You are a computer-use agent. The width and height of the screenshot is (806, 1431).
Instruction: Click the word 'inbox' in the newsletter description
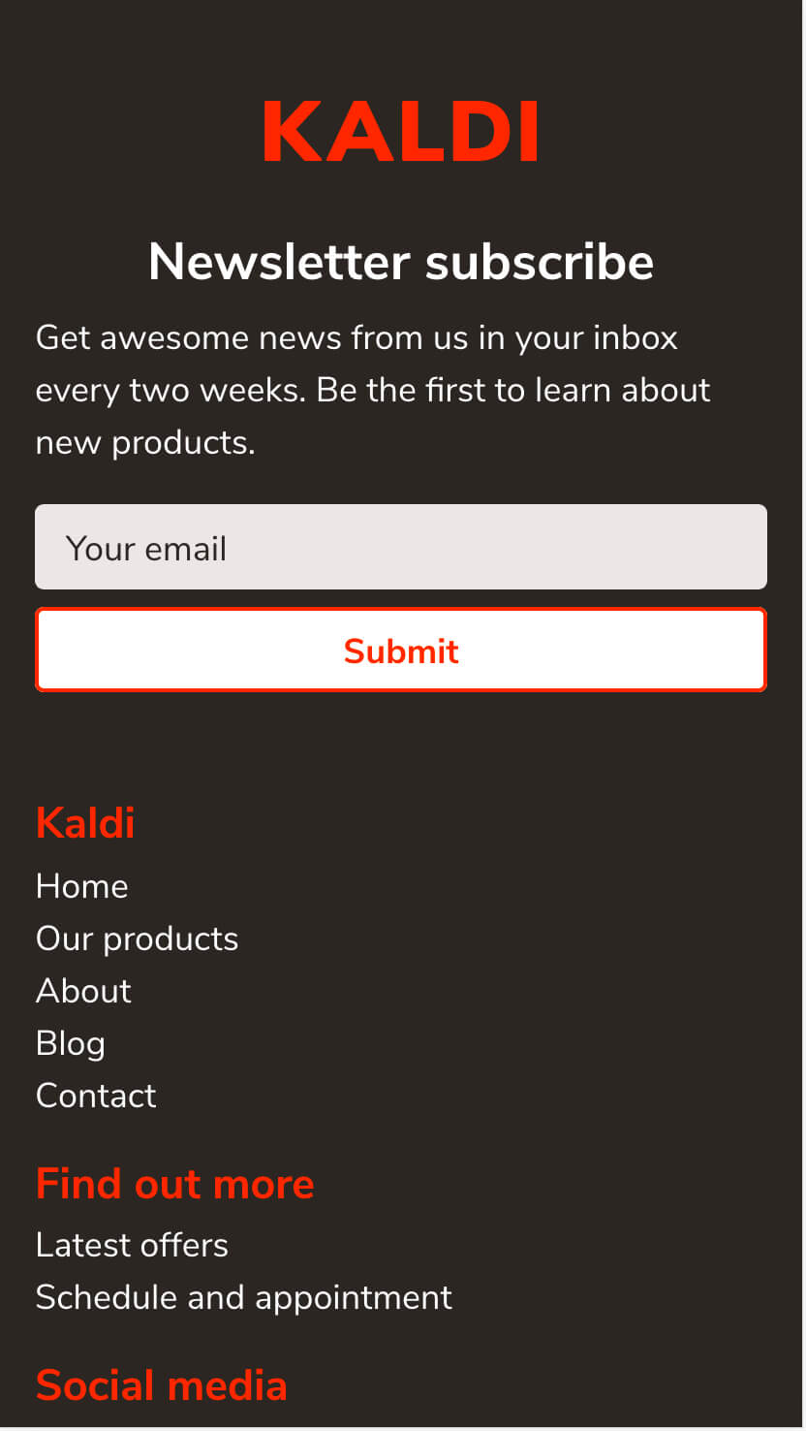635,338
